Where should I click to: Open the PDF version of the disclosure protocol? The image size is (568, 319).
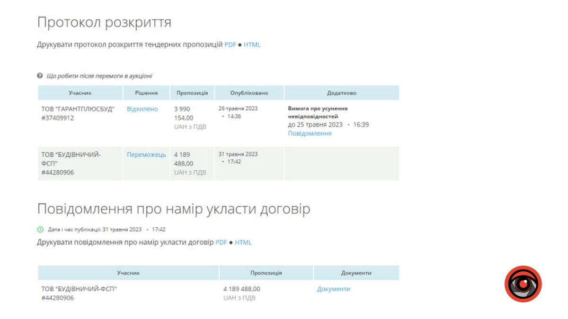click(231, 44)
